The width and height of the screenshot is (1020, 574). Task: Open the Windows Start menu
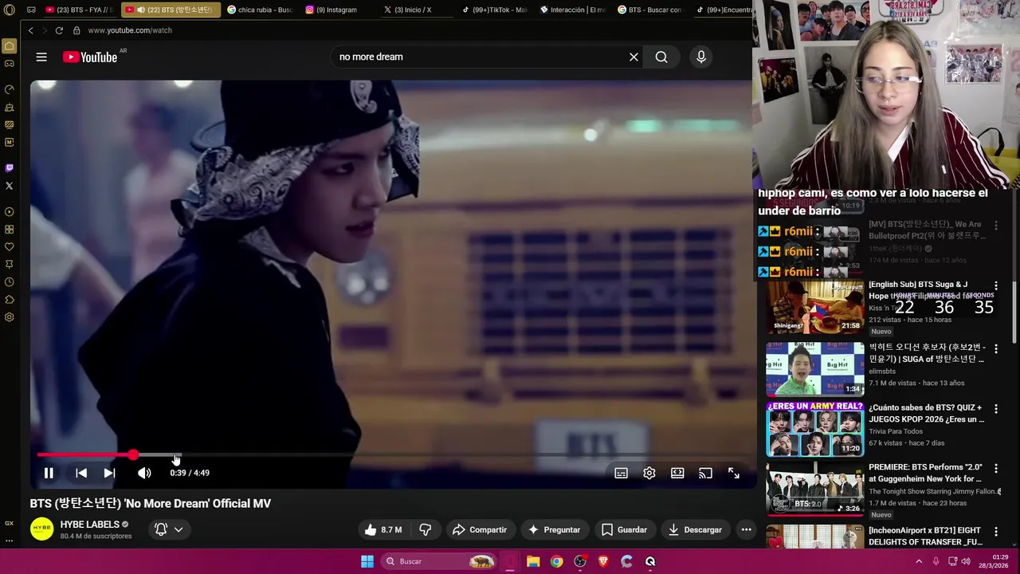tap(367, 561)
